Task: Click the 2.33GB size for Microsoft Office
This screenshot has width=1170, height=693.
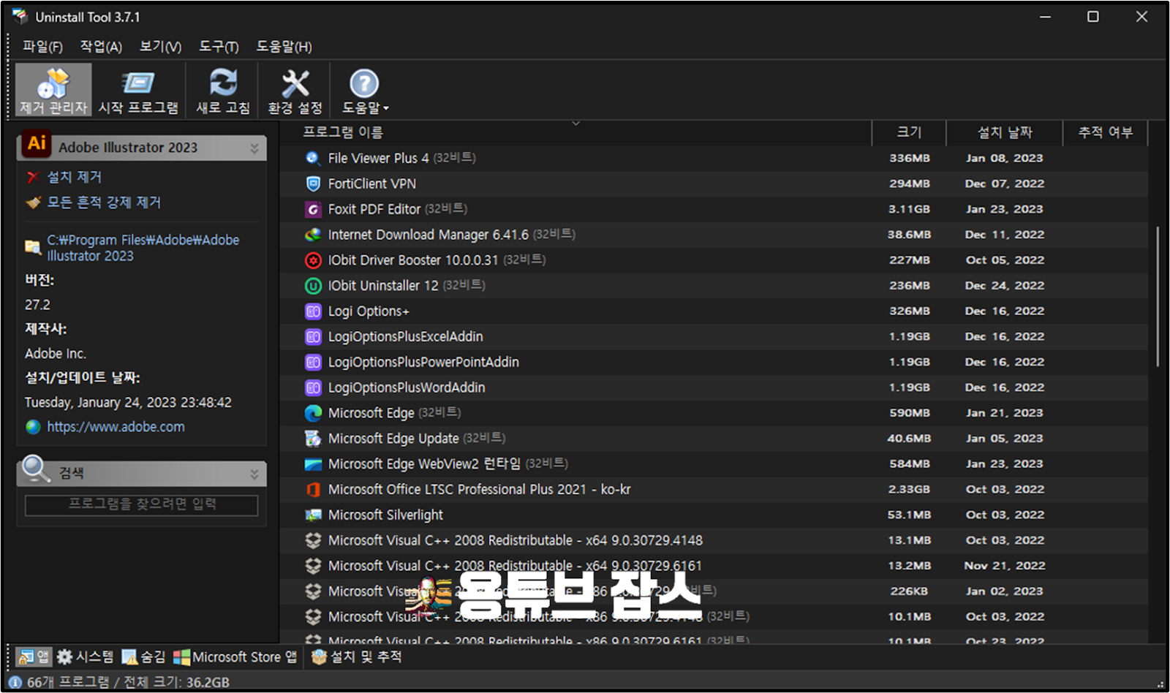Action: coord(909,490)
